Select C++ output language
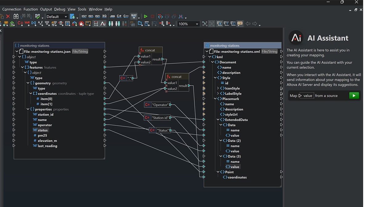The image size is (369, 207). tap(126, 16)
